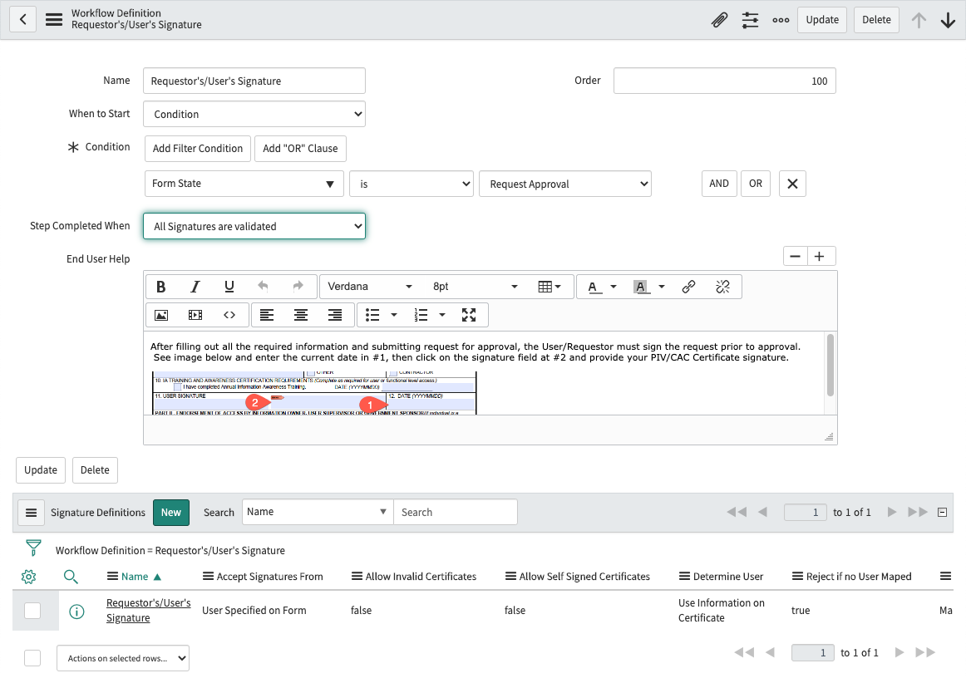
Task: Open the Step Completed When dropdown
Action: click(254, 226)
